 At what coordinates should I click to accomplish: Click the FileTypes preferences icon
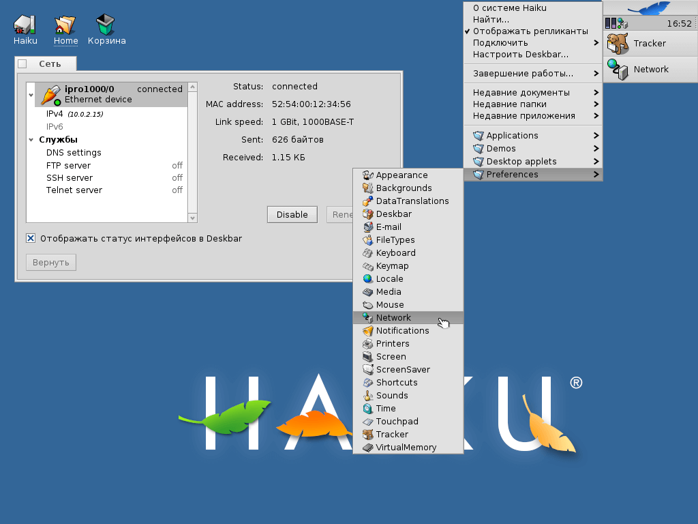click(367, 239)
